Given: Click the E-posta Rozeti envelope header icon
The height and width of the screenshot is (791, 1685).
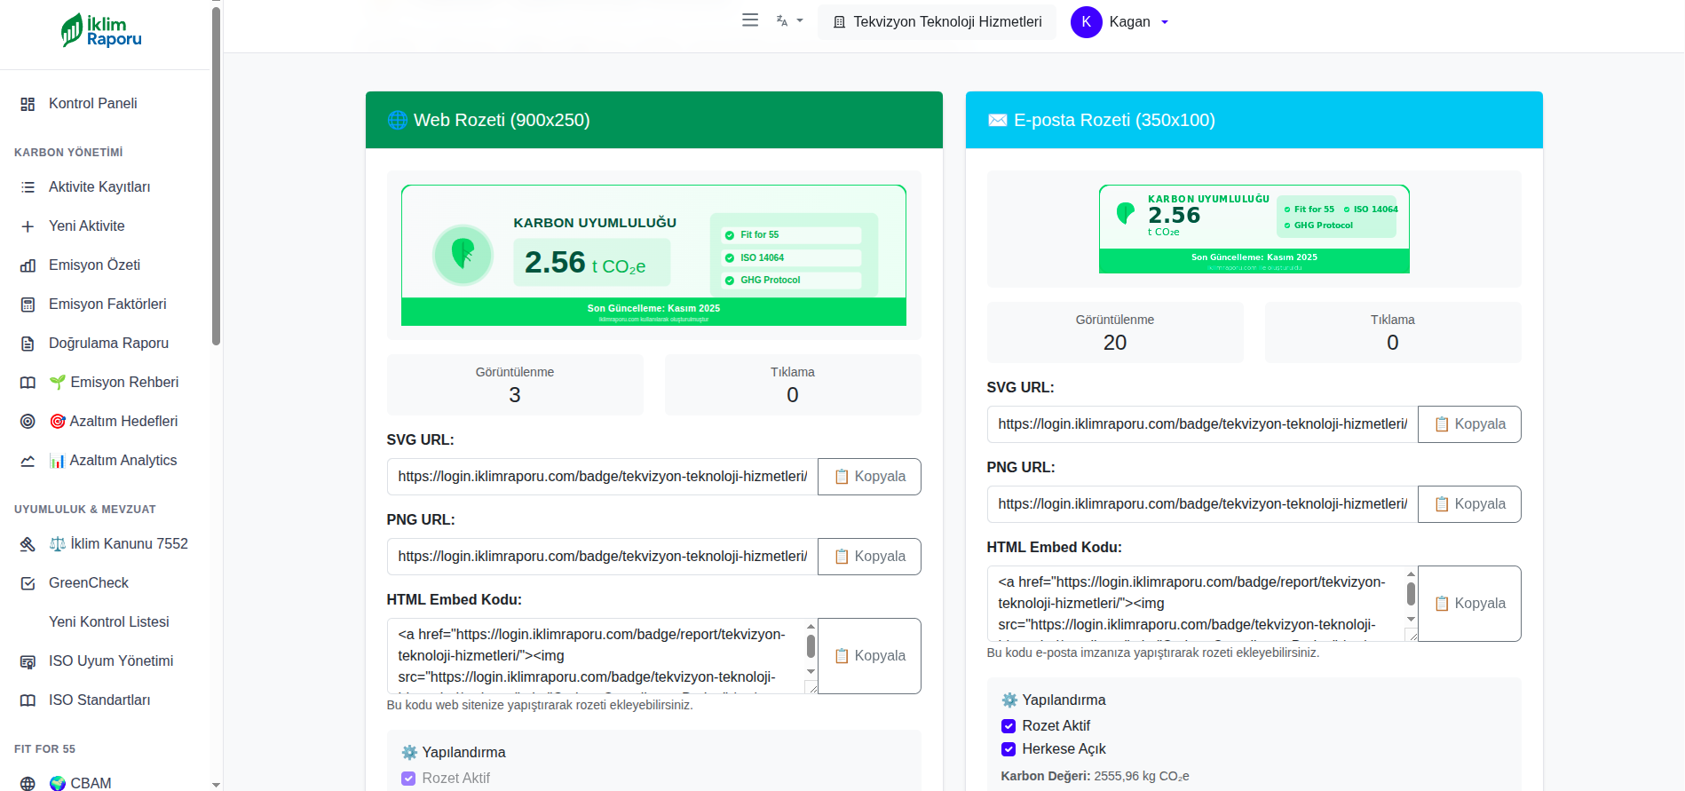Looking at the screenshot, I should (x=997, y=120).
